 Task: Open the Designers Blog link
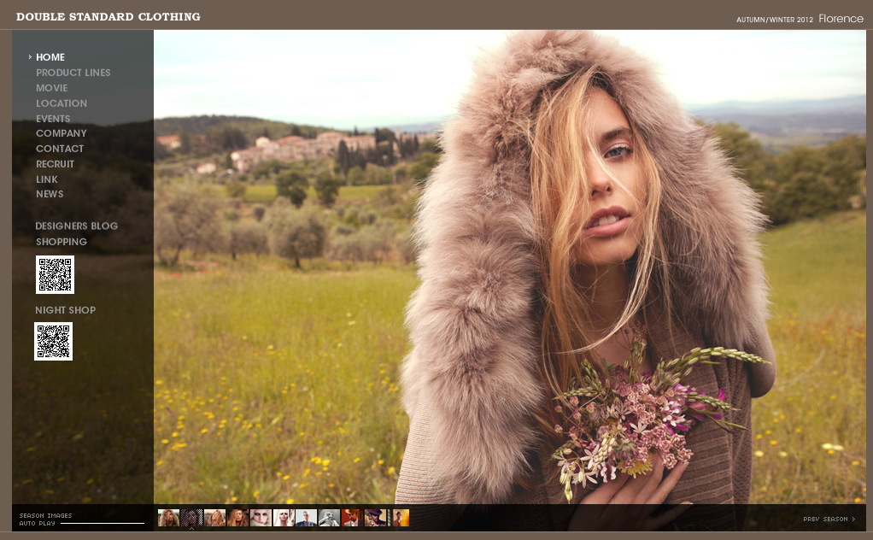[x=76, y=226]
